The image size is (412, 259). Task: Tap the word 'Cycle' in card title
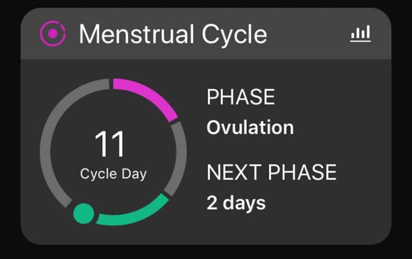pos(234,35)
